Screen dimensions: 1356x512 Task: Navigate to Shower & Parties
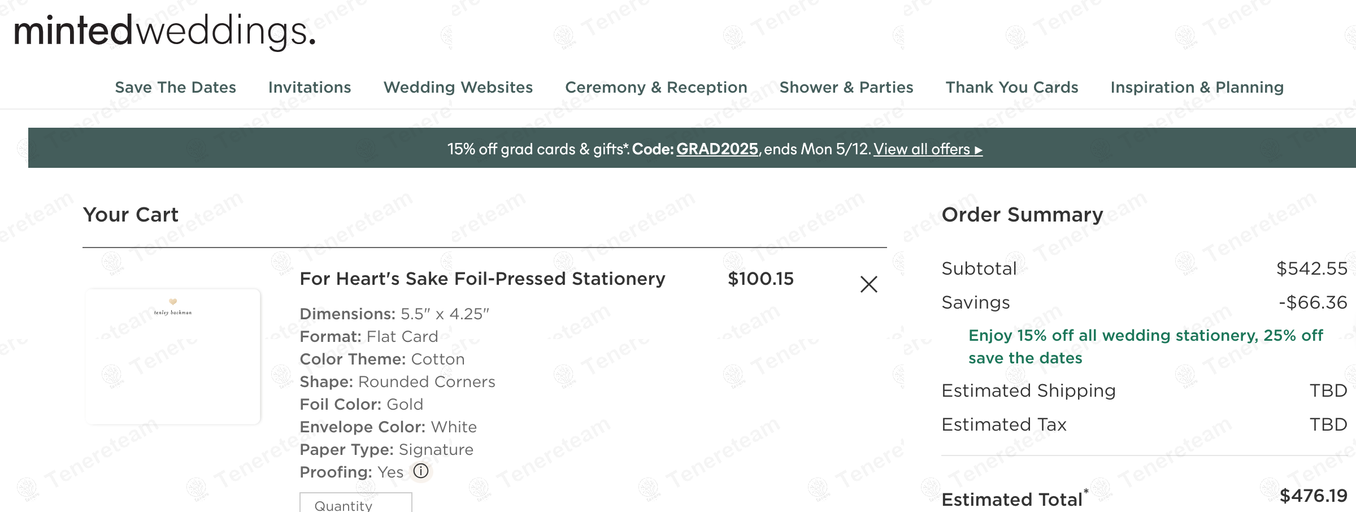846,88
